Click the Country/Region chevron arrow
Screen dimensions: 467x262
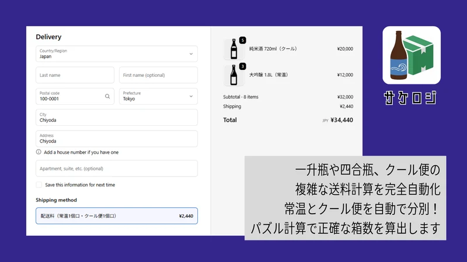click(x=191, y=54)
